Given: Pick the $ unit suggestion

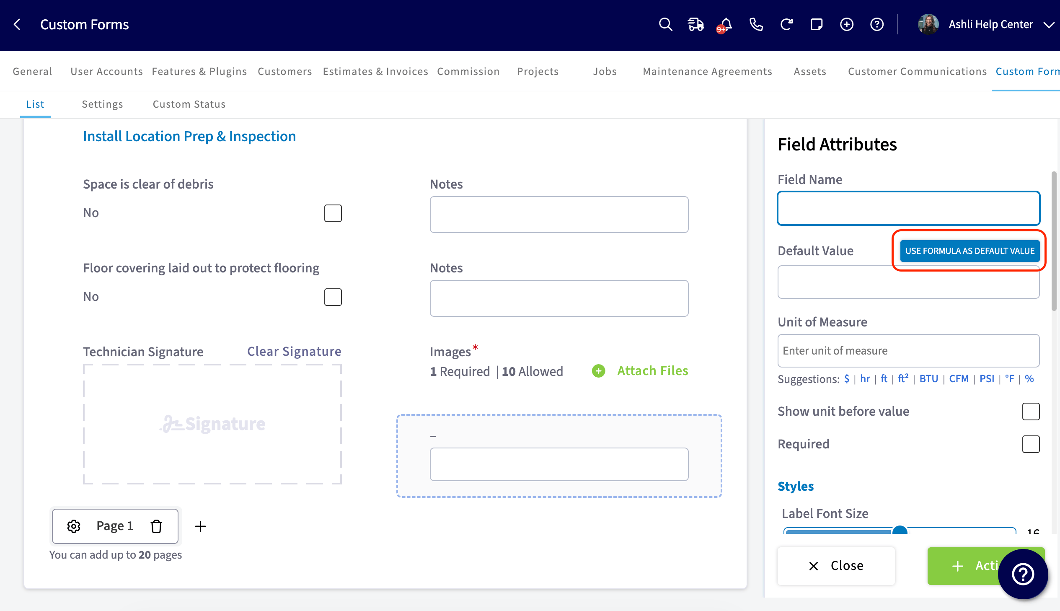Looking at the screenshot, I should point(847,378).
